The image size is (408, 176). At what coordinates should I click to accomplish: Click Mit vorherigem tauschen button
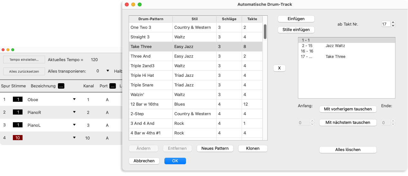coord(348,109)
